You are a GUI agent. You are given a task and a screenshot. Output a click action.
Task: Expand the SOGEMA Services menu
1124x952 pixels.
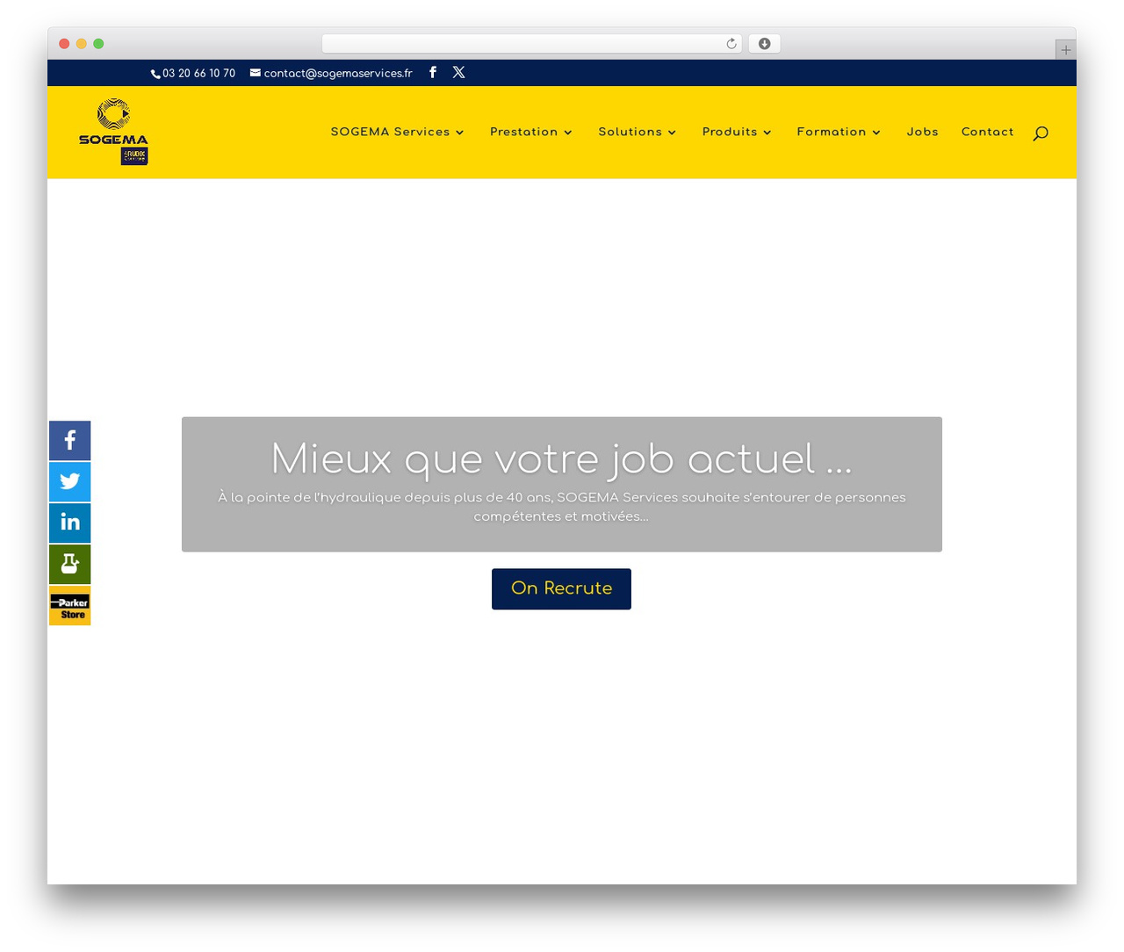[x=397, y=132]
